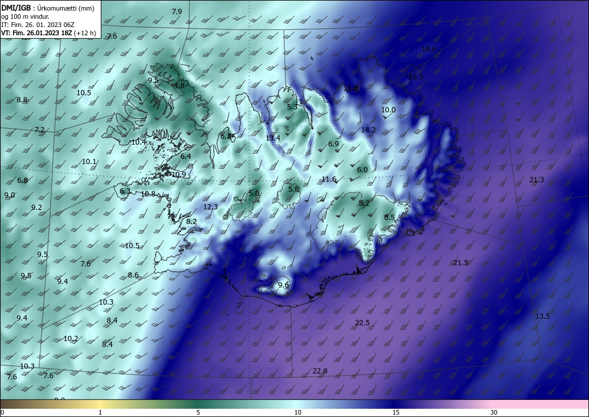Click the 5.8 value on the glacier
The height and width of the screenshot is (417, 589).
pyautogui.click(x=294, y=189)
